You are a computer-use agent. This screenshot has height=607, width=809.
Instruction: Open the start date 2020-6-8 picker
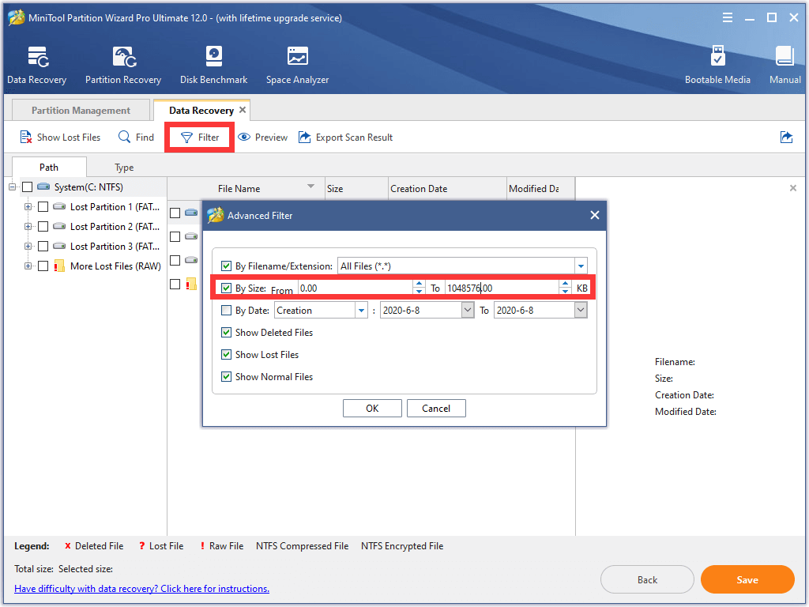tap(468, 310)
